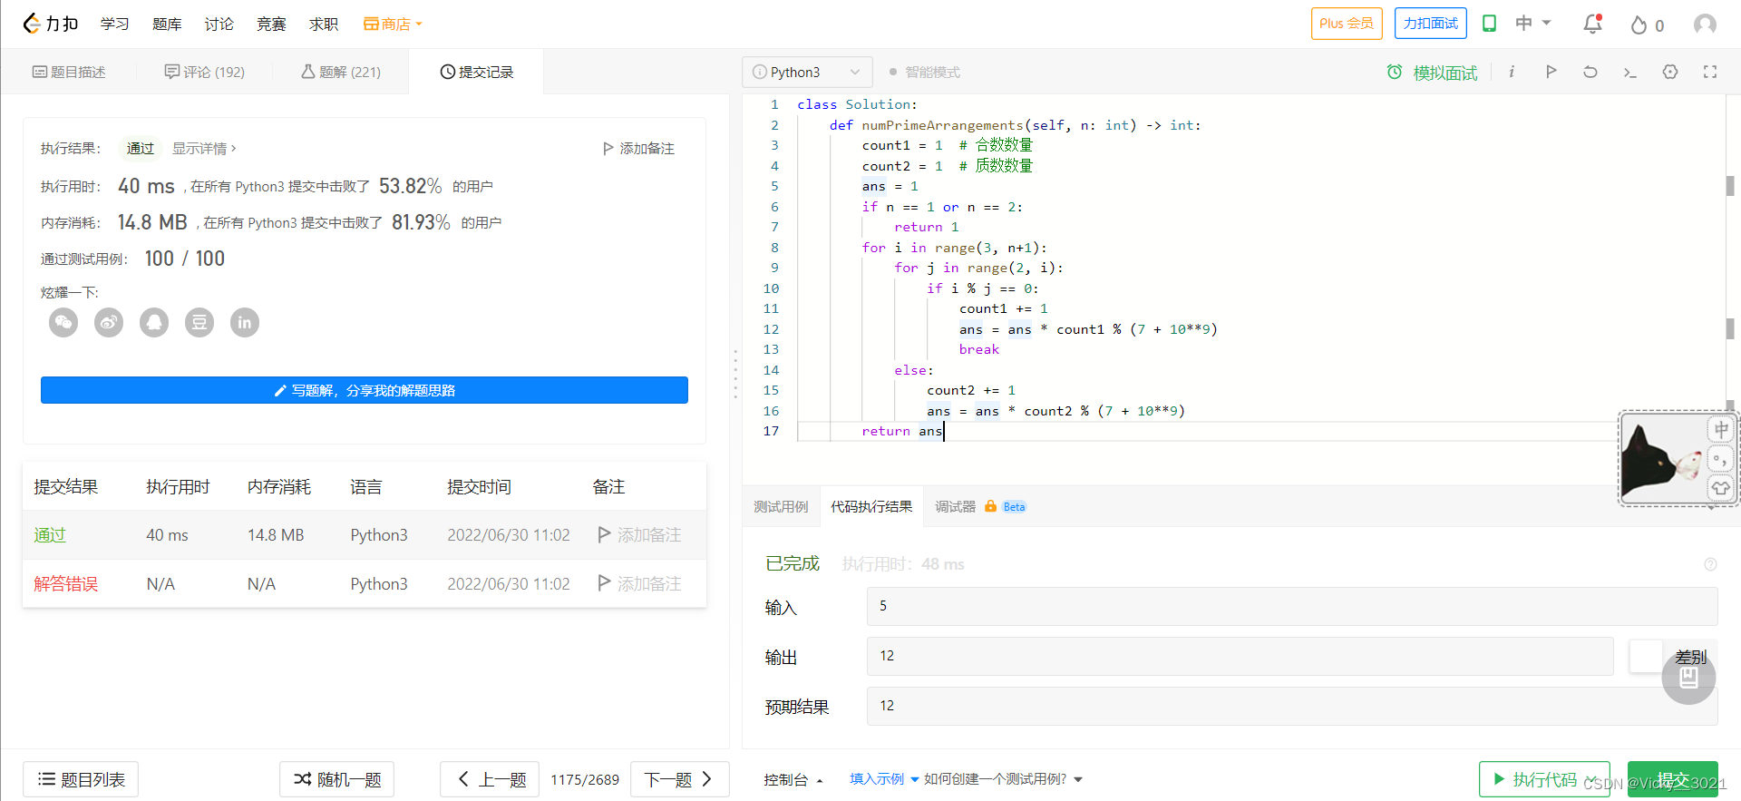Toggle fullscreen editor icon

[1710, 72]
